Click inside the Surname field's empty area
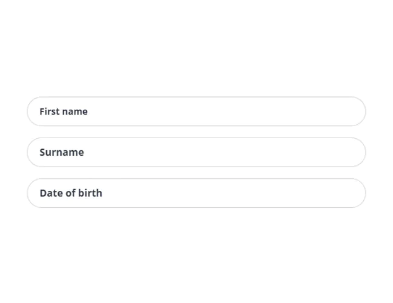The width and height of the screenshot is (393, 303). click(x=243, y=152)
